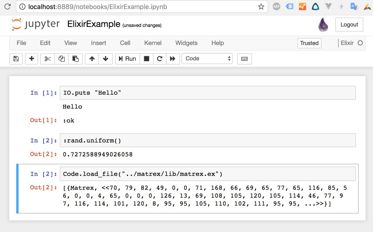The height and width of the screenshot is (232, 373).
Task: Open the cell type dropdown showing Code
Action: (207, 59)
